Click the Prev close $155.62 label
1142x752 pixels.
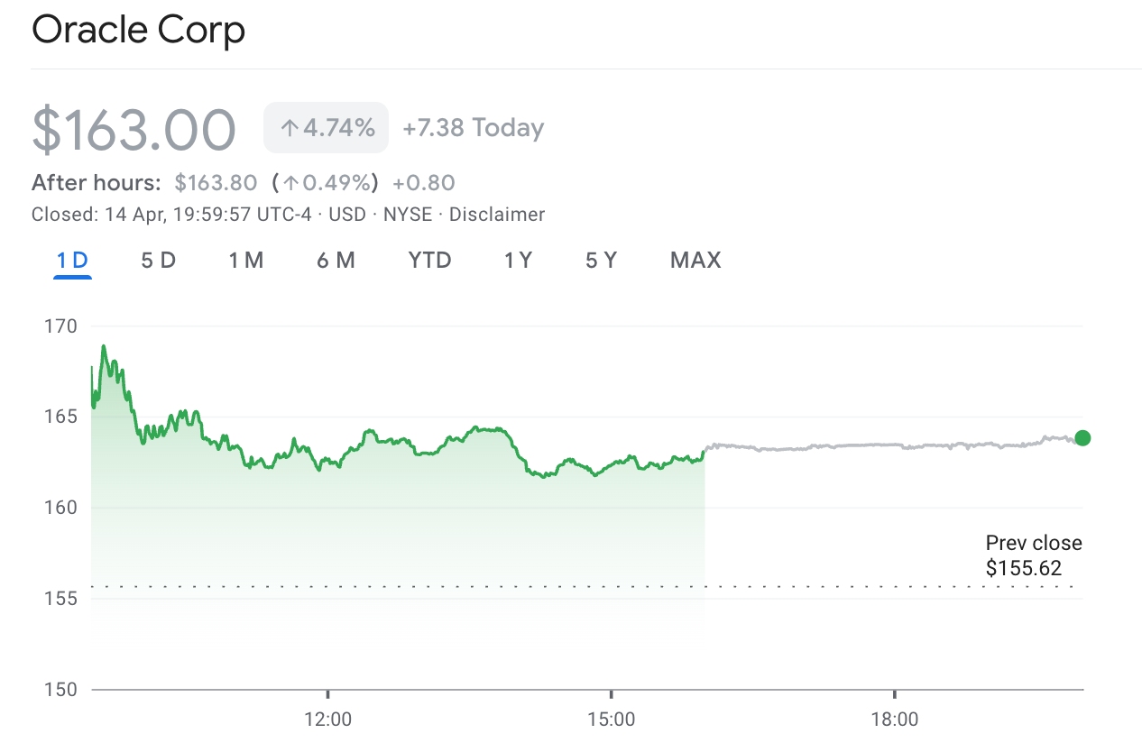[x=1033, y=555]
